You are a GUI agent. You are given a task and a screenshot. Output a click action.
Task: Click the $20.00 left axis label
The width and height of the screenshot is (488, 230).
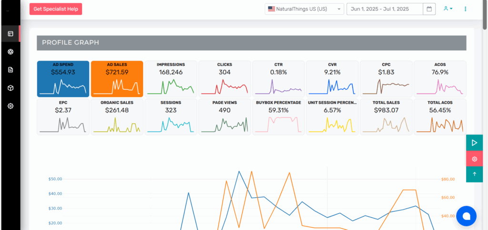pyautogui.click(x=55, y=223)
